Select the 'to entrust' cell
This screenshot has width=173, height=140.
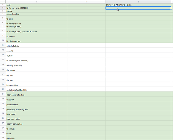36,128
